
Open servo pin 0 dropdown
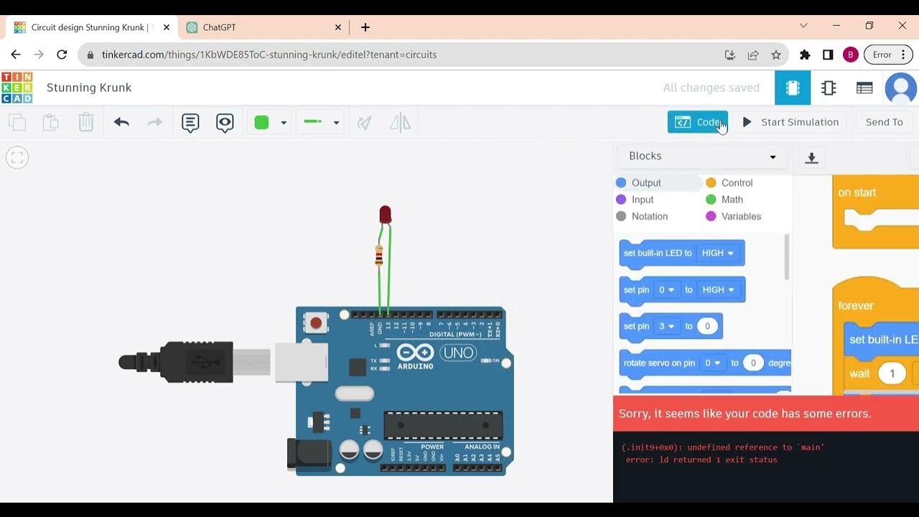point(713,363)
